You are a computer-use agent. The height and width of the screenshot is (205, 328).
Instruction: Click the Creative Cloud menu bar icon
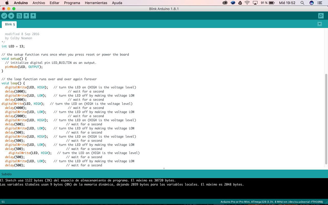click(225, 3)
